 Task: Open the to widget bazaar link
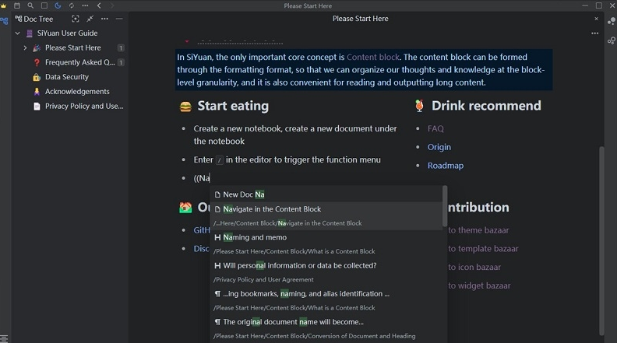click(x=479, y=285)
